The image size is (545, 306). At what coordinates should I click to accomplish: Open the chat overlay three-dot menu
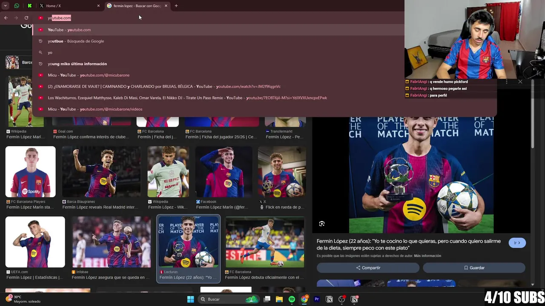[x=506, y=82]
